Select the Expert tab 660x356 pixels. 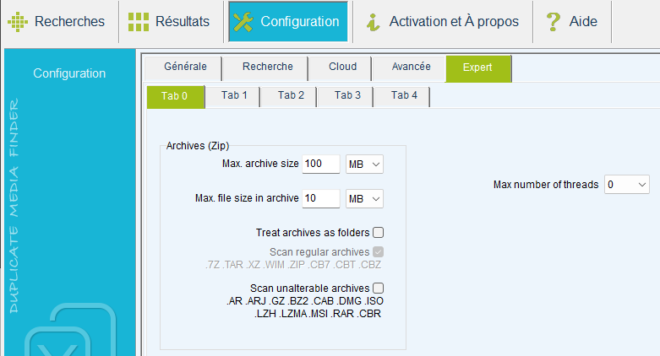point(478,68)
